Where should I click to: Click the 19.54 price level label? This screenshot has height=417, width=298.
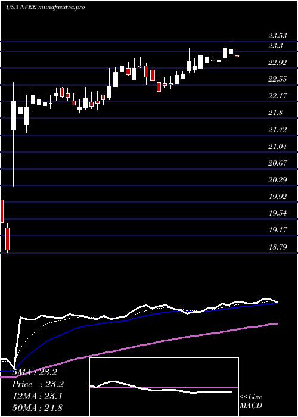click(277, 213)
